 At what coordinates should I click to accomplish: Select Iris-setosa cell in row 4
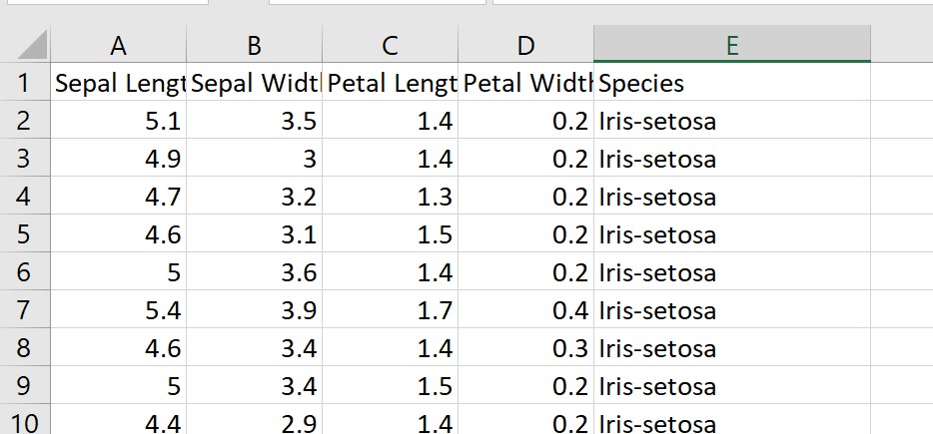(x=731, y=197)
